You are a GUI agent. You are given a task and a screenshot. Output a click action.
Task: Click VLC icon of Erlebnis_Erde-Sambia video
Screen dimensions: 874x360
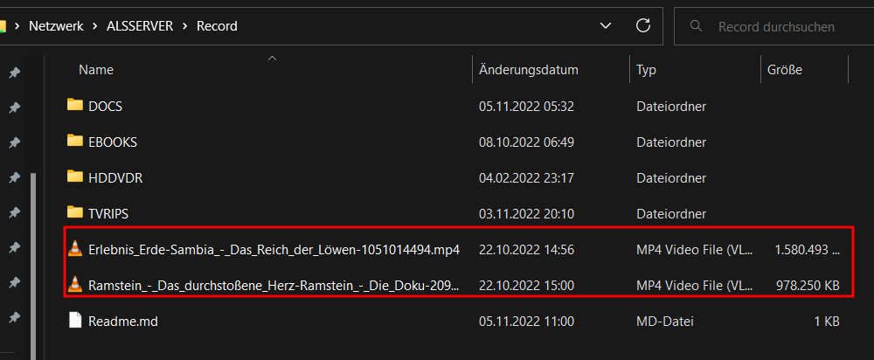[x=74, y=248]
